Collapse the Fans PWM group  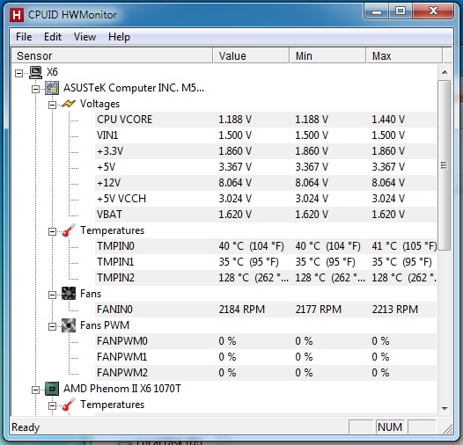point(52,326)
